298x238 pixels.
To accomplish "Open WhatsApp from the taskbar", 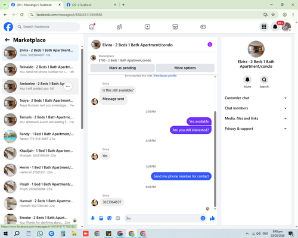I will [40, 233].
